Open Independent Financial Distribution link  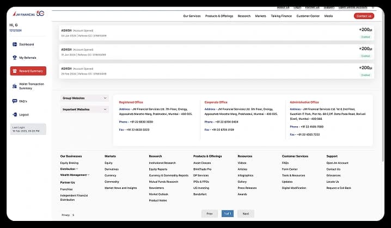(x=74, y=198)
